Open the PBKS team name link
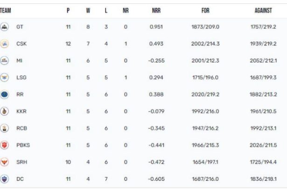This screenshot has height=191, width=287. (x=23, y=145)
